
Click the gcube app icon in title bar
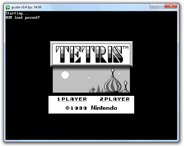coord(8,7)
